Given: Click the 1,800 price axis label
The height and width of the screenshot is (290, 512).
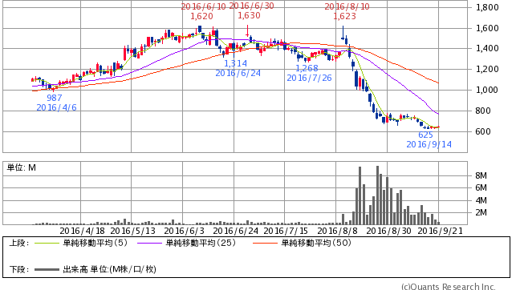Looking at the screenshot, I should (x=487, y=7).
